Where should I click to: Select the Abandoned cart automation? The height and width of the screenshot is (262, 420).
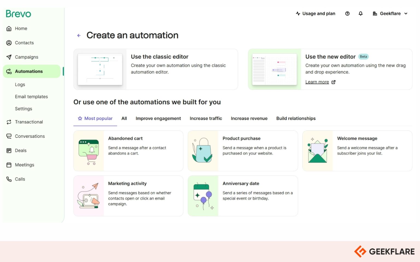128,151
